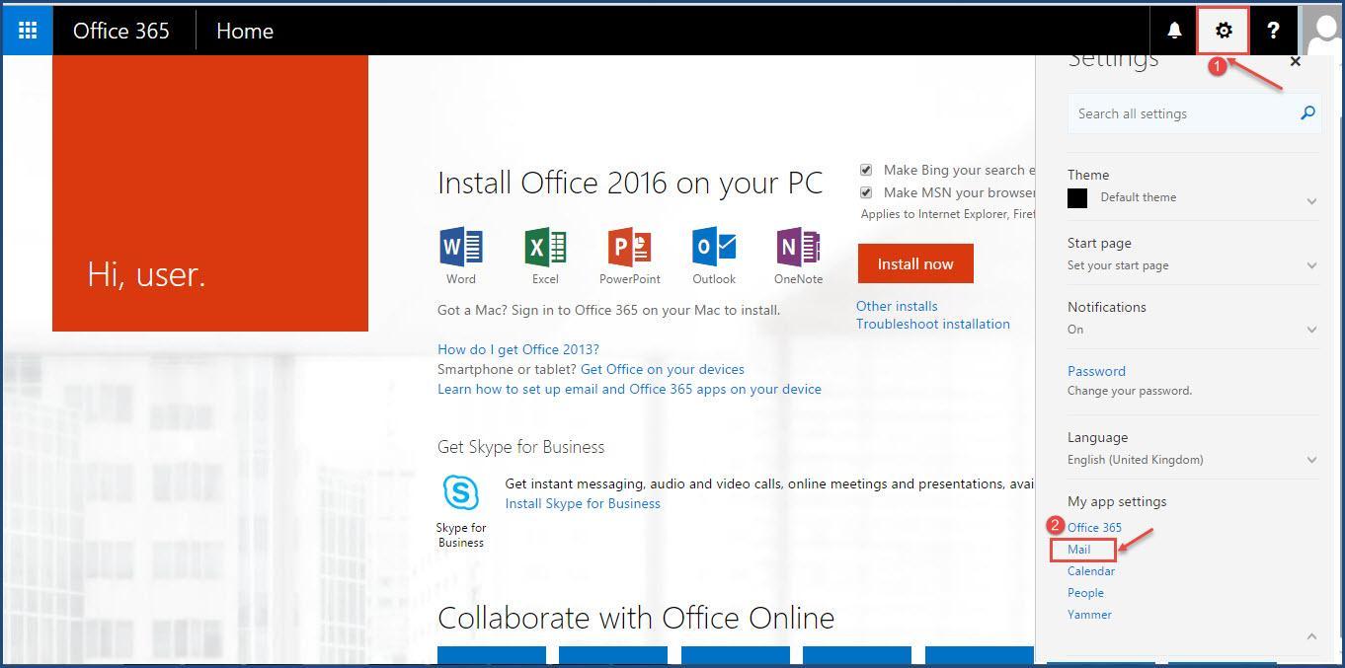Image resolution: width=1345 pixels, height=668 pixels.
Task: Click the Get Skype for Business heading
Action: click(x=520, y=447)
